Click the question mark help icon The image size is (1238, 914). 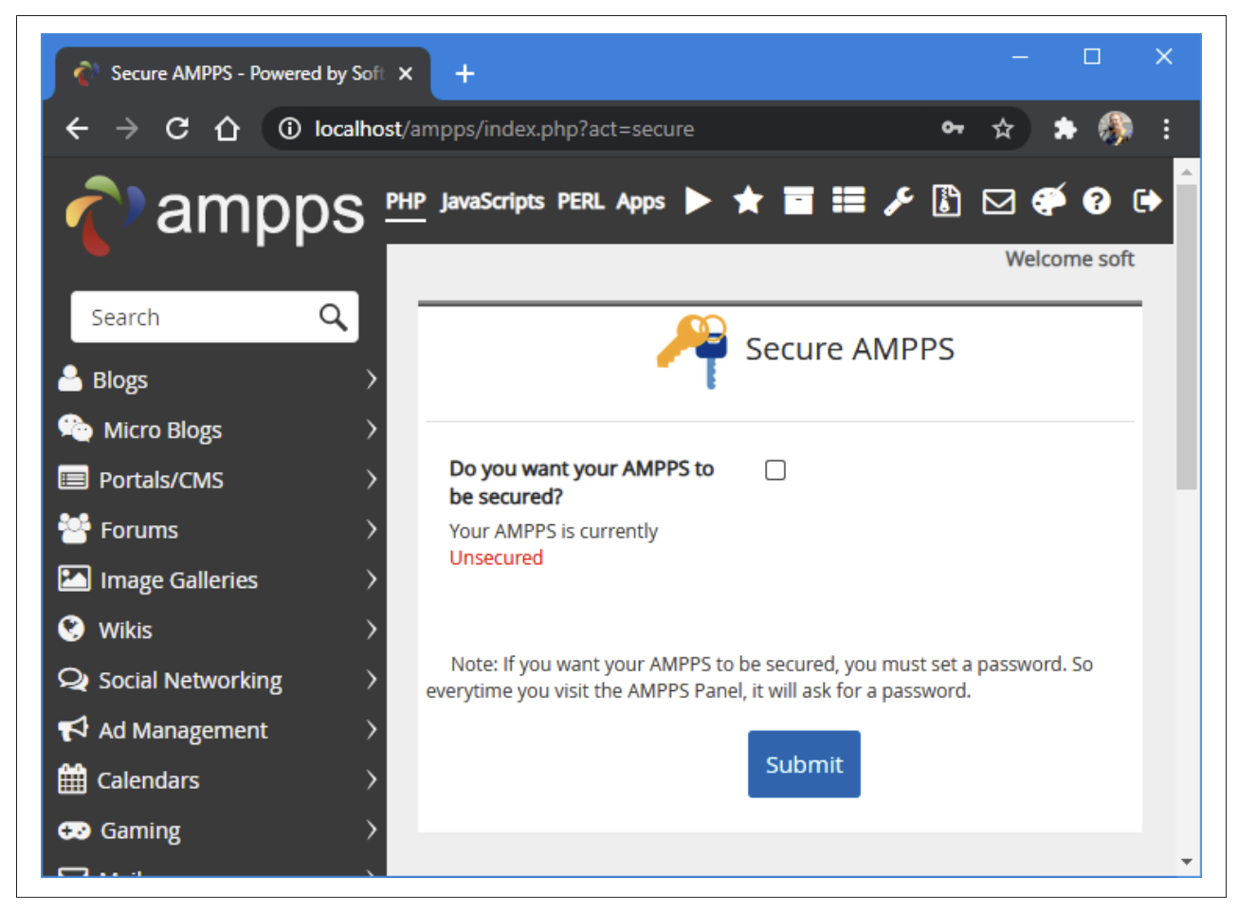pos(1097,201)
